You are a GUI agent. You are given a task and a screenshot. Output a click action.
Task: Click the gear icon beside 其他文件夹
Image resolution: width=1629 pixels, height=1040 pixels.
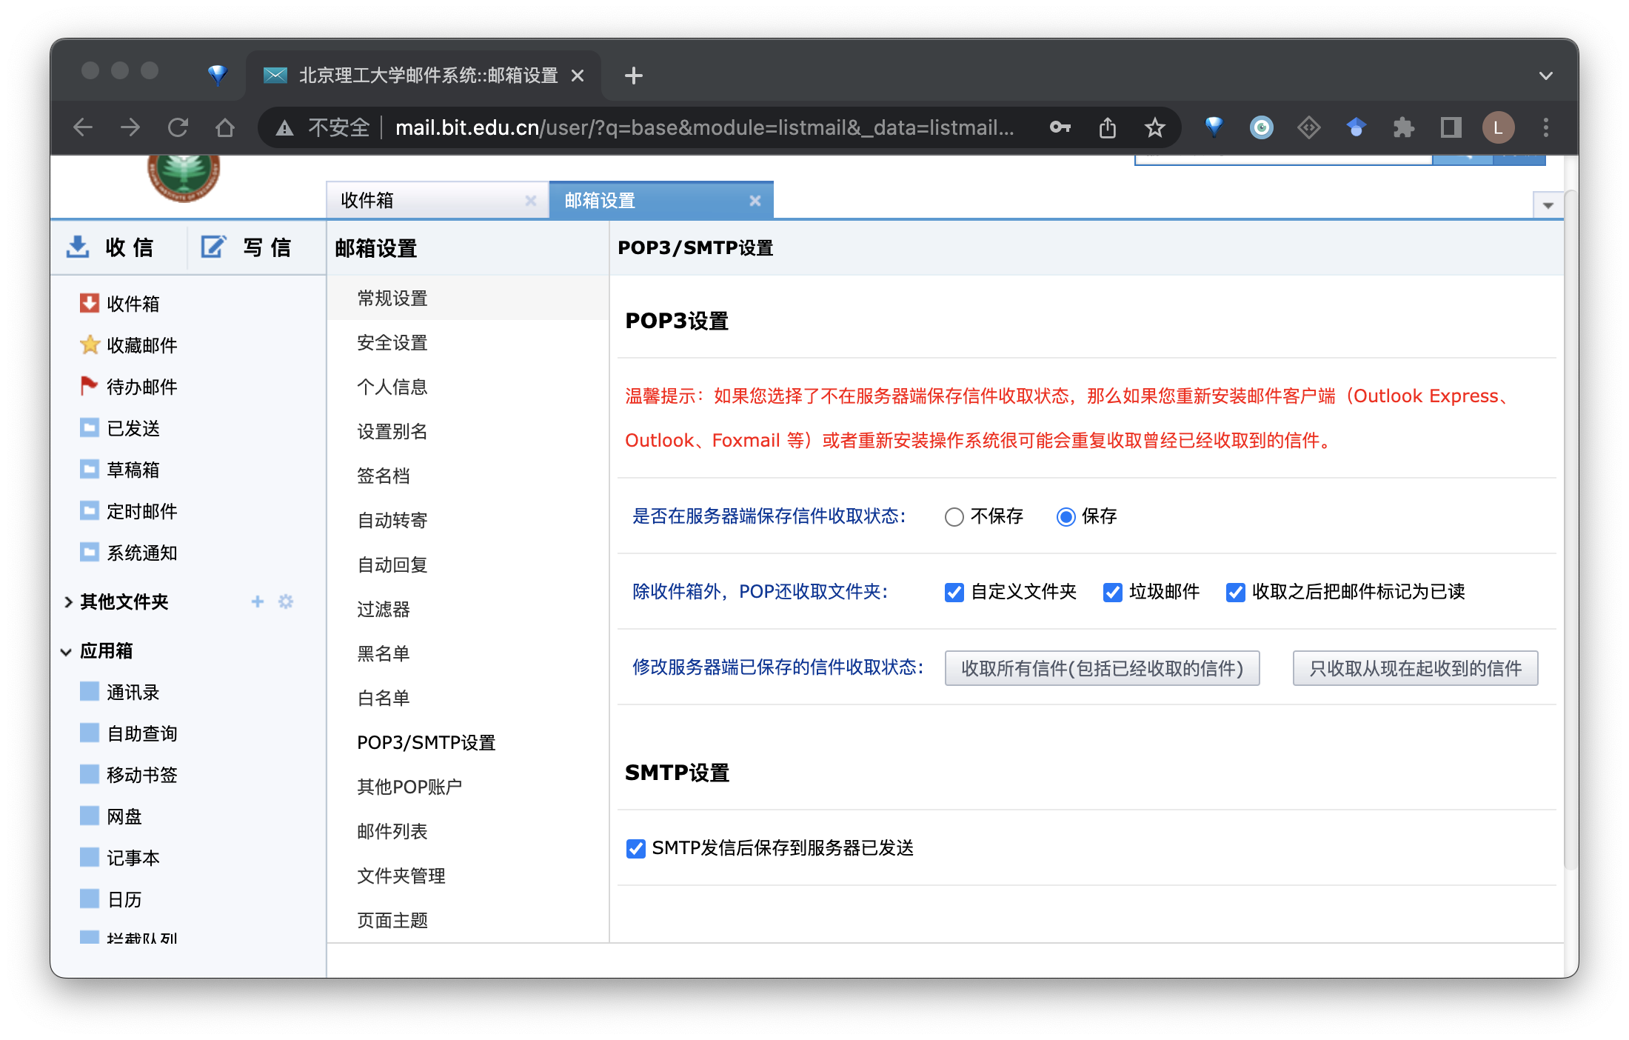pyautogui.click(x=286, y=601)
